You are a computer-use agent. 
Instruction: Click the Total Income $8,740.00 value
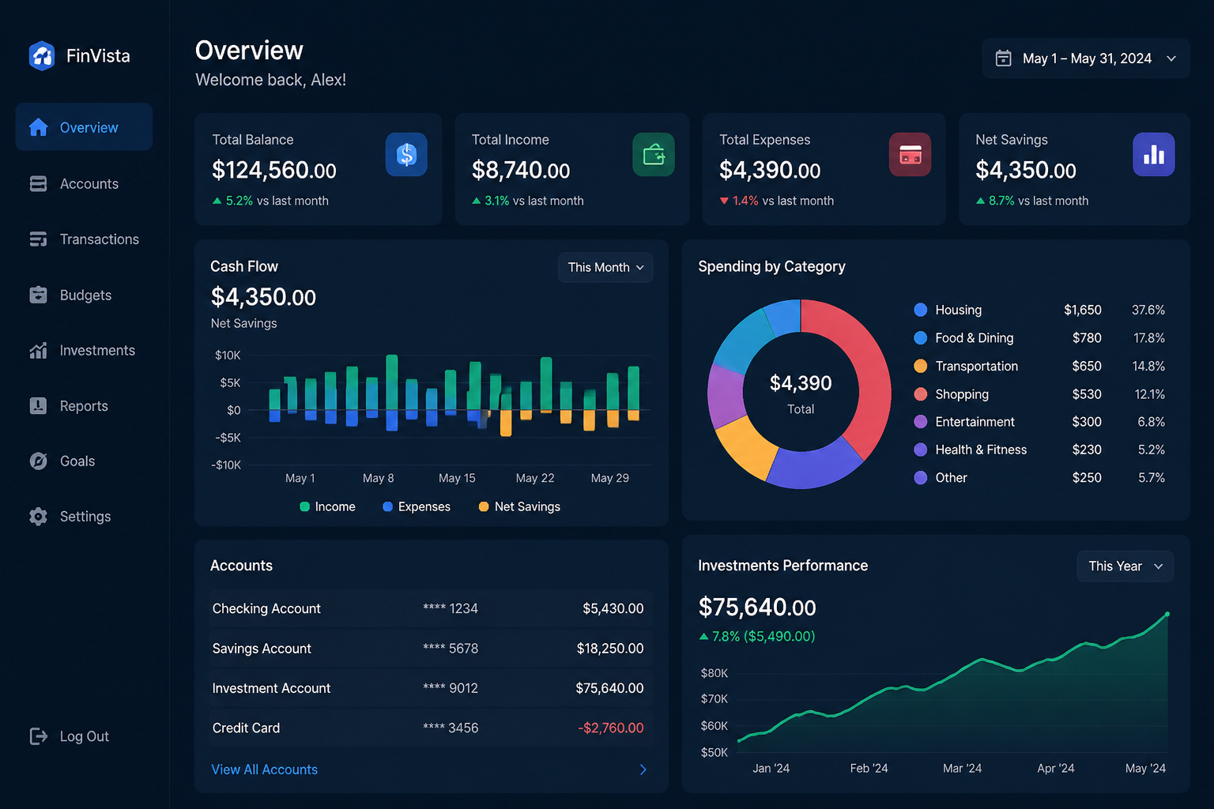click(521, 170)
